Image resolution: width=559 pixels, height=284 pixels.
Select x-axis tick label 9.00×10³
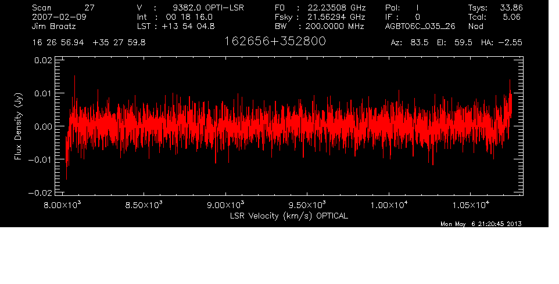pos(225,205)
